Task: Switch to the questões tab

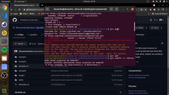Action: (32, 35)
